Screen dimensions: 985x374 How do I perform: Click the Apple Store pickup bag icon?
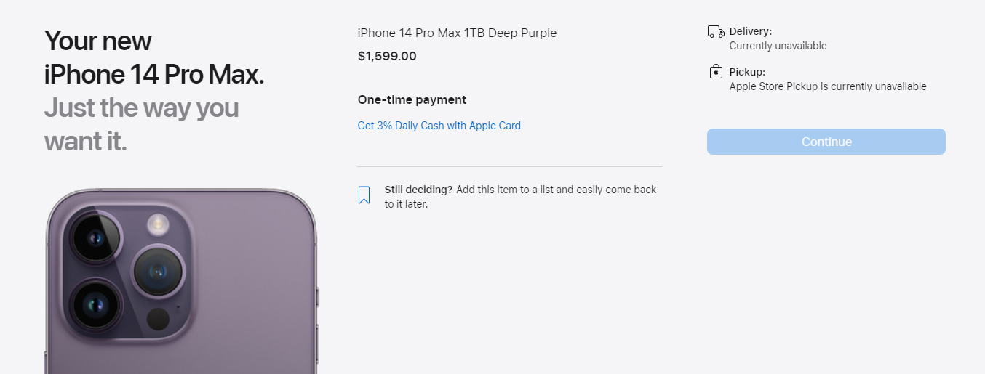(x=716, y=72)
